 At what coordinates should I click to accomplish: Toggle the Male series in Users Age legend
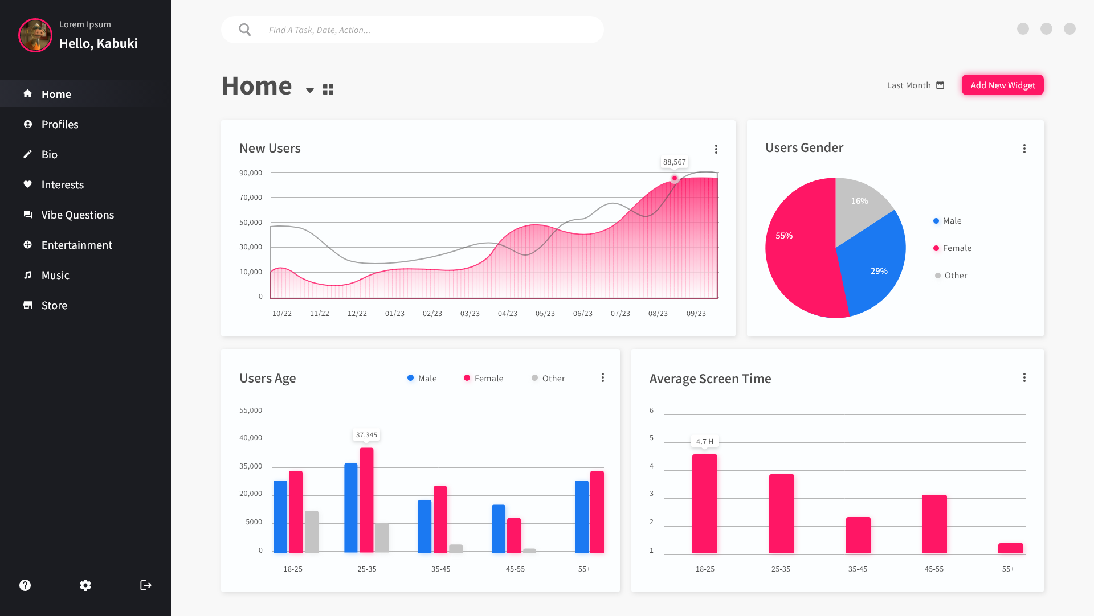[422, 379]
